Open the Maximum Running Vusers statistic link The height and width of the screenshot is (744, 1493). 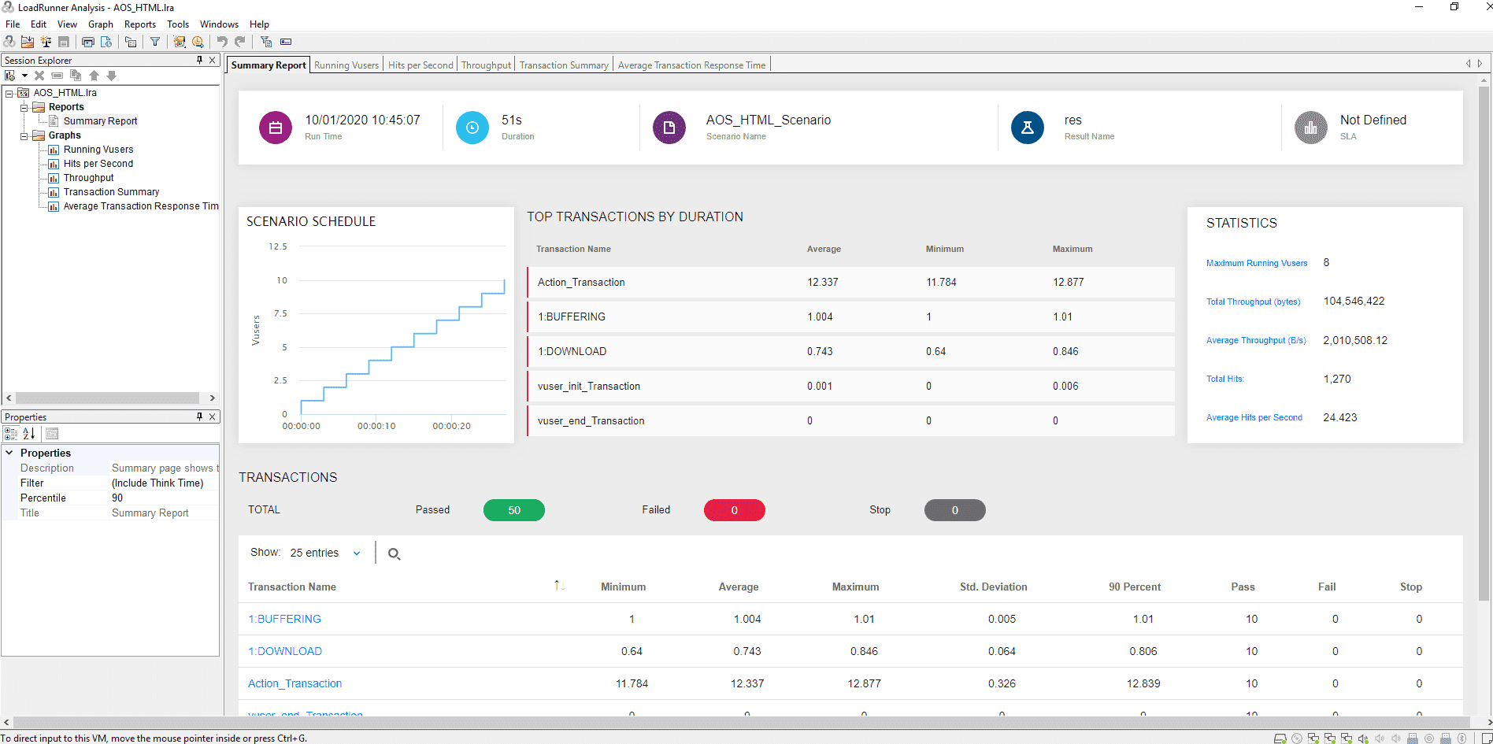tap(1256, 263)
